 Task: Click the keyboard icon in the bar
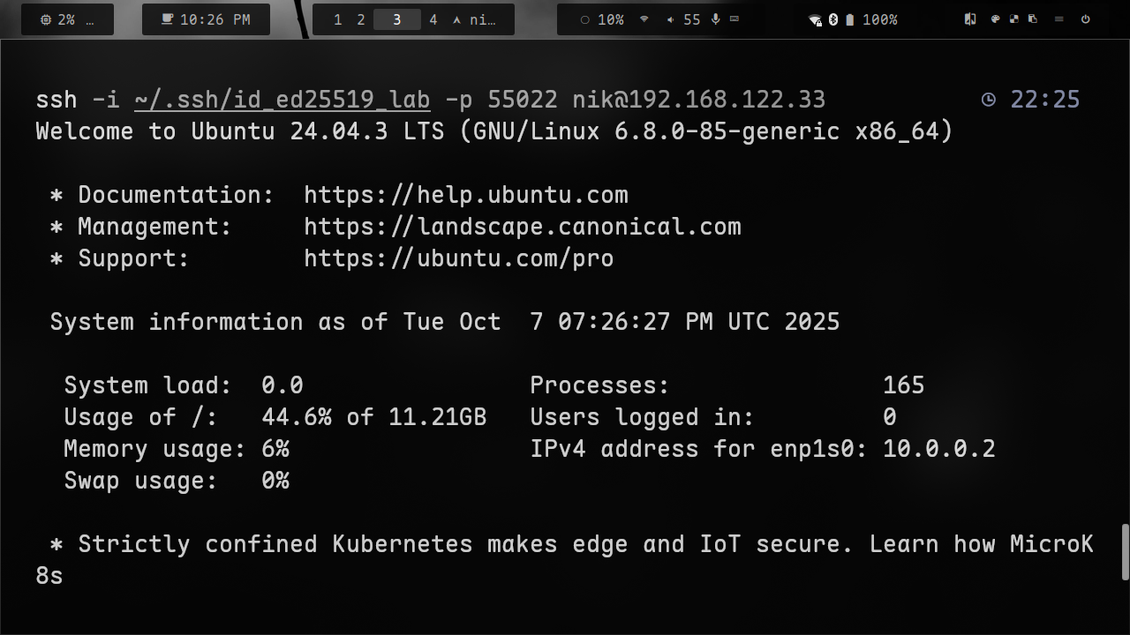[734, 19]
